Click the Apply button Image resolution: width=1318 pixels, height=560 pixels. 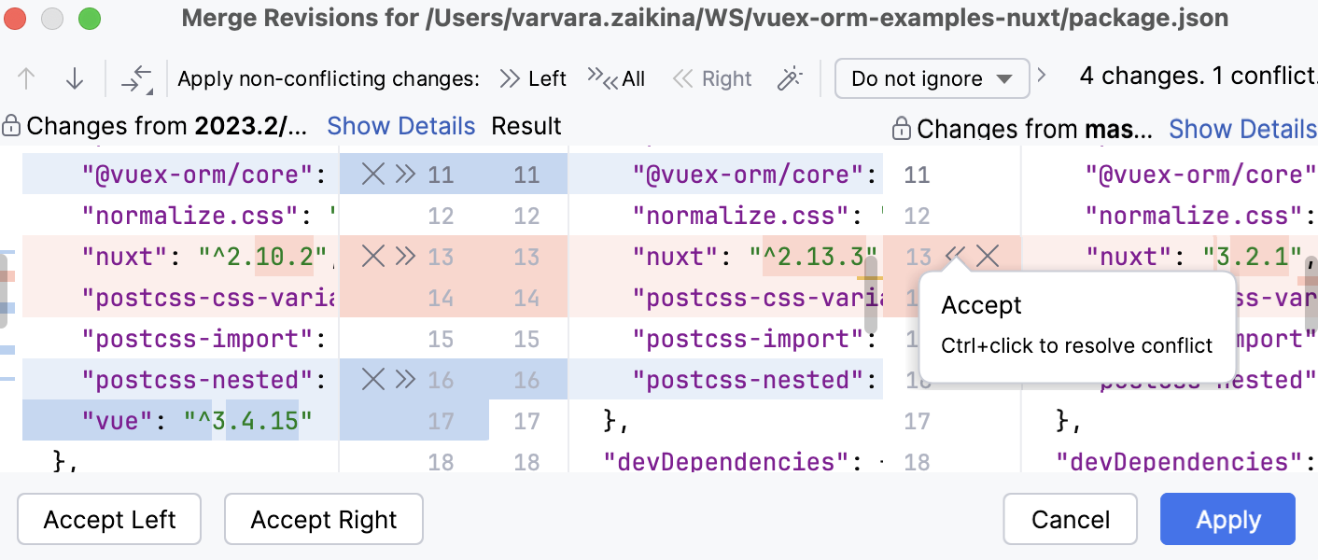click(x=1227, y=520)
